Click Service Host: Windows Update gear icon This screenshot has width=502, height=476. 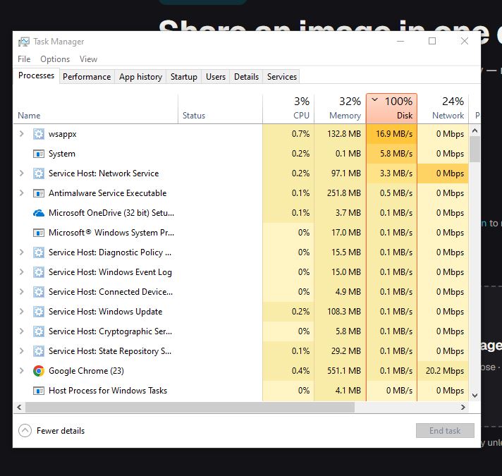(x=39, y=312)
